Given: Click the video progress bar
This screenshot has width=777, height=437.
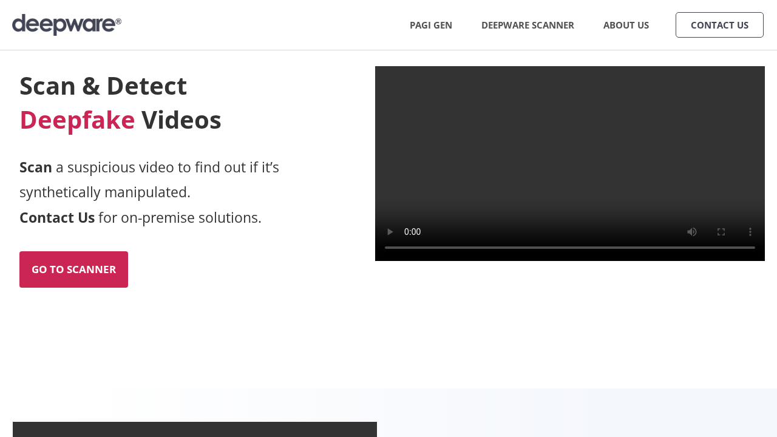Looking at the screenshot, I should [569, 248].
